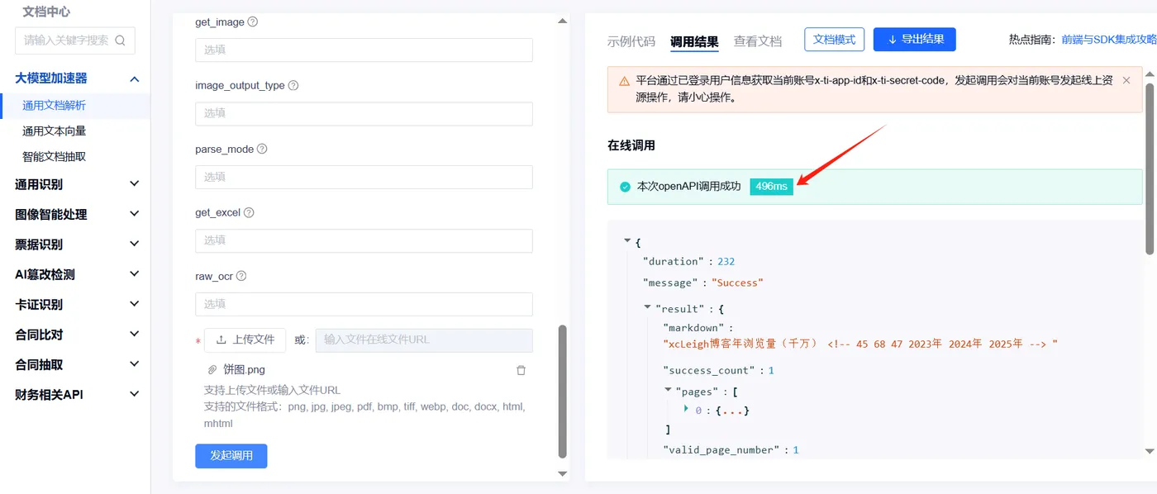The width and height of the screenshot is (1157, 494).
Task: Click the form panel scroll-up arrow
Action: point(563,21)
